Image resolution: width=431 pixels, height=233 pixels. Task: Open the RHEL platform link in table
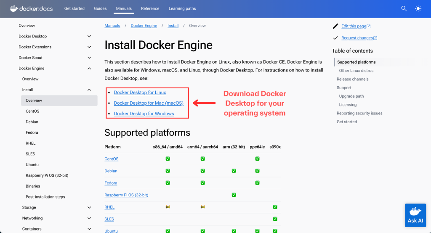click(x=109, y=207)
